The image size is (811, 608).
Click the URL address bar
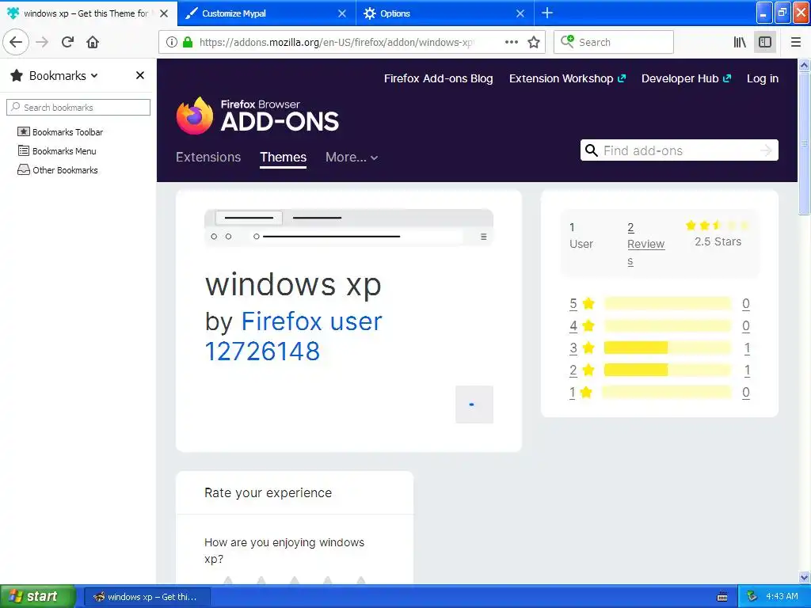(x=336, y=42)
